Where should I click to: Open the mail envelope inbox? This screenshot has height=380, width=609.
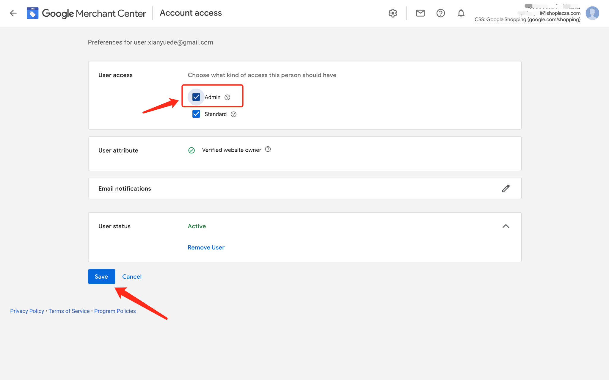(x=420, y=13)
